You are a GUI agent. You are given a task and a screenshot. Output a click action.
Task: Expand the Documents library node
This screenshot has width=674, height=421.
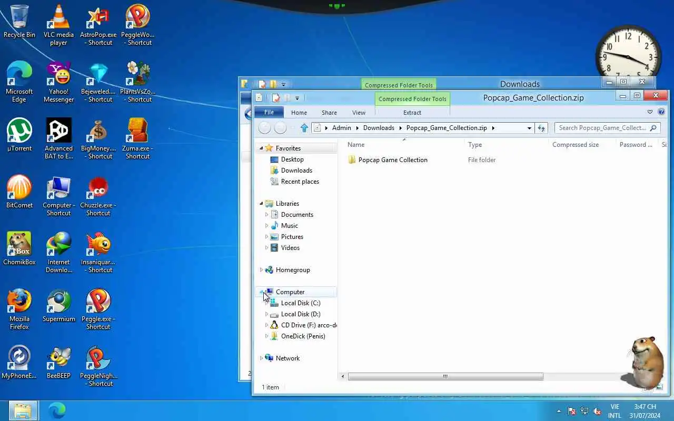tap(266, 215)
